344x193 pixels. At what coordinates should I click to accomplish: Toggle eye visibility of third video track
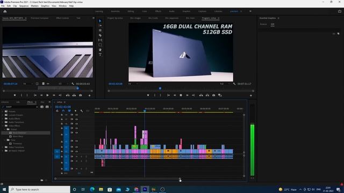coord(76,124)
